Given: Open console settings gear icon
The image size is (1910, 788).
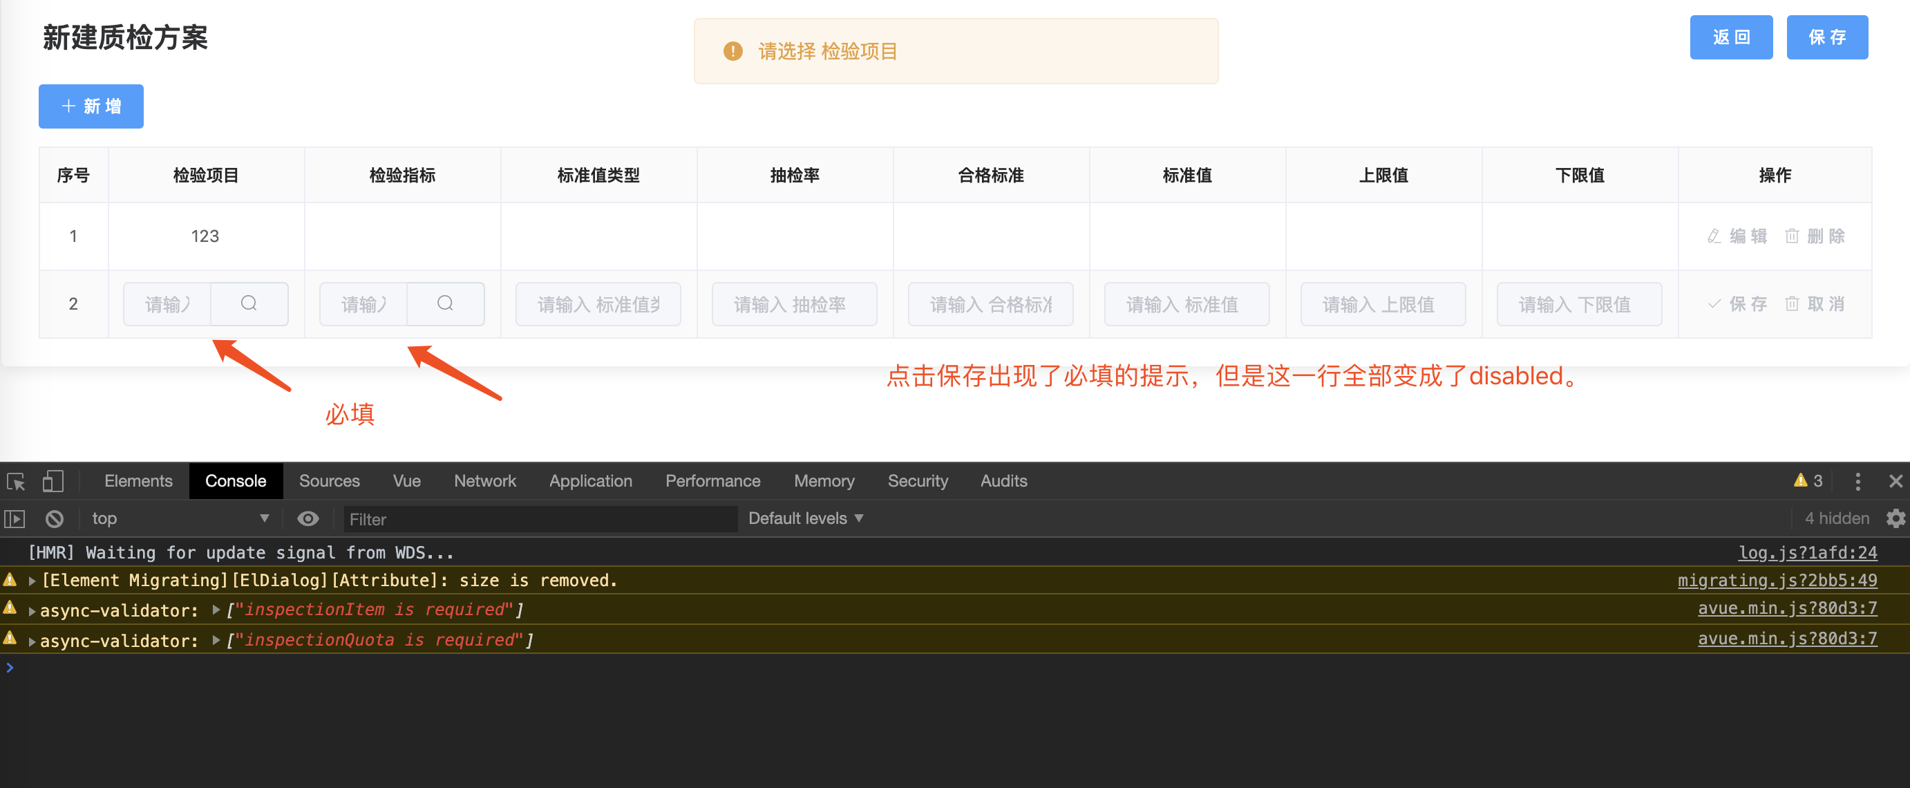Looking at the screenshot, I should 1895,518.
